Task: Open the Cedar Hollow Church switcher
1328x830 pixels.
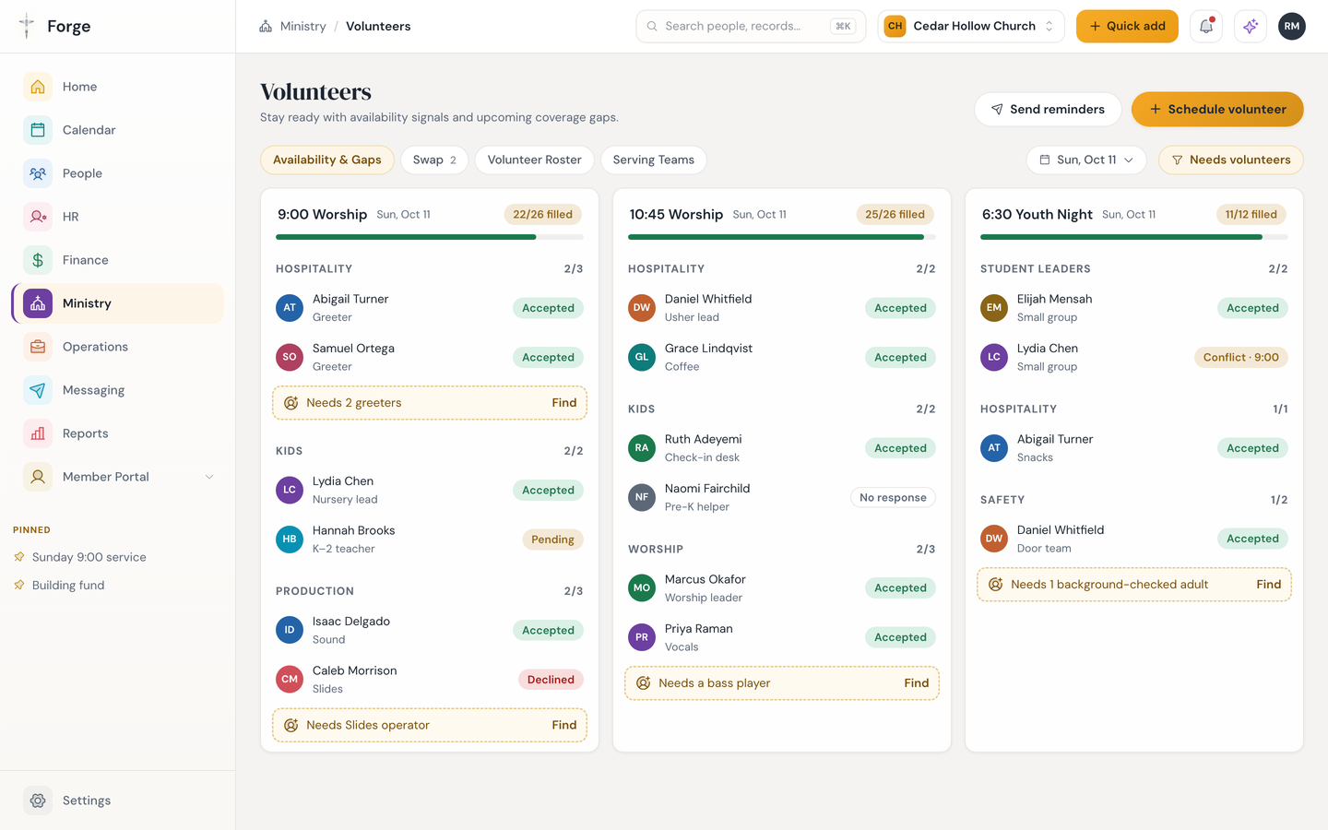Action: (x=971, y=26)
